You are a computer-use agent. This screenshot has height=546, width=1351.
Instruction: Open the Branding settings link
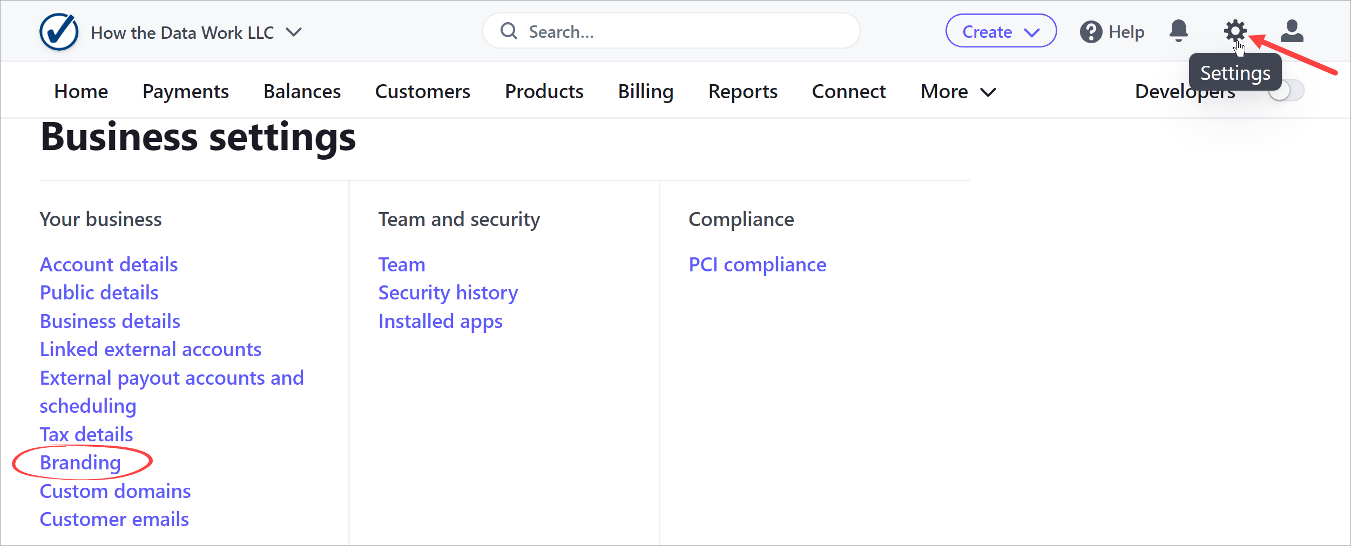tap(80, 463)
